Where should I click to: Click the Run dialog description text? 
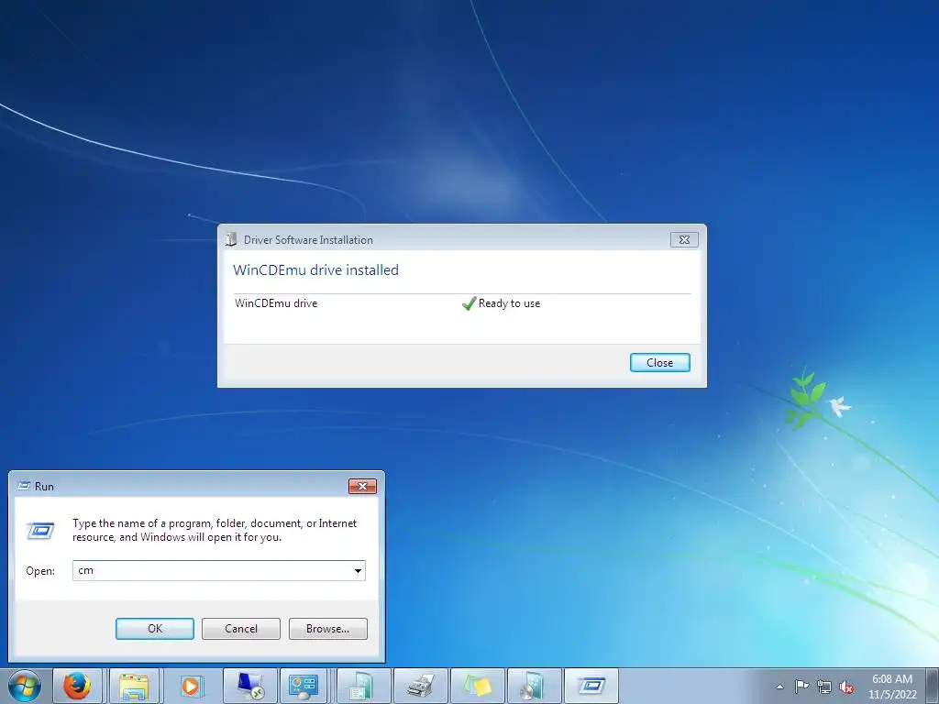click(x=215, y=531)
